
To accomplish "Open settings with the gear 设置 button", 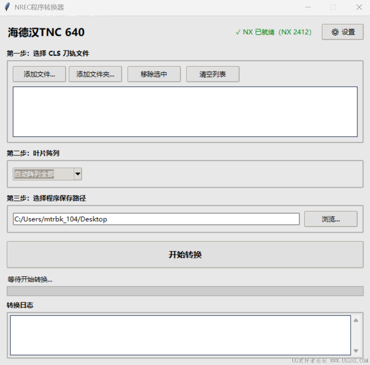I will click(343, 32).
